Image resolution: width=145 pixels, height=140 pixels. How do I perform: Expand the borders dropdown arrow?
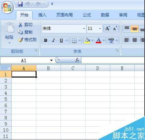click(x=80, y=40)
